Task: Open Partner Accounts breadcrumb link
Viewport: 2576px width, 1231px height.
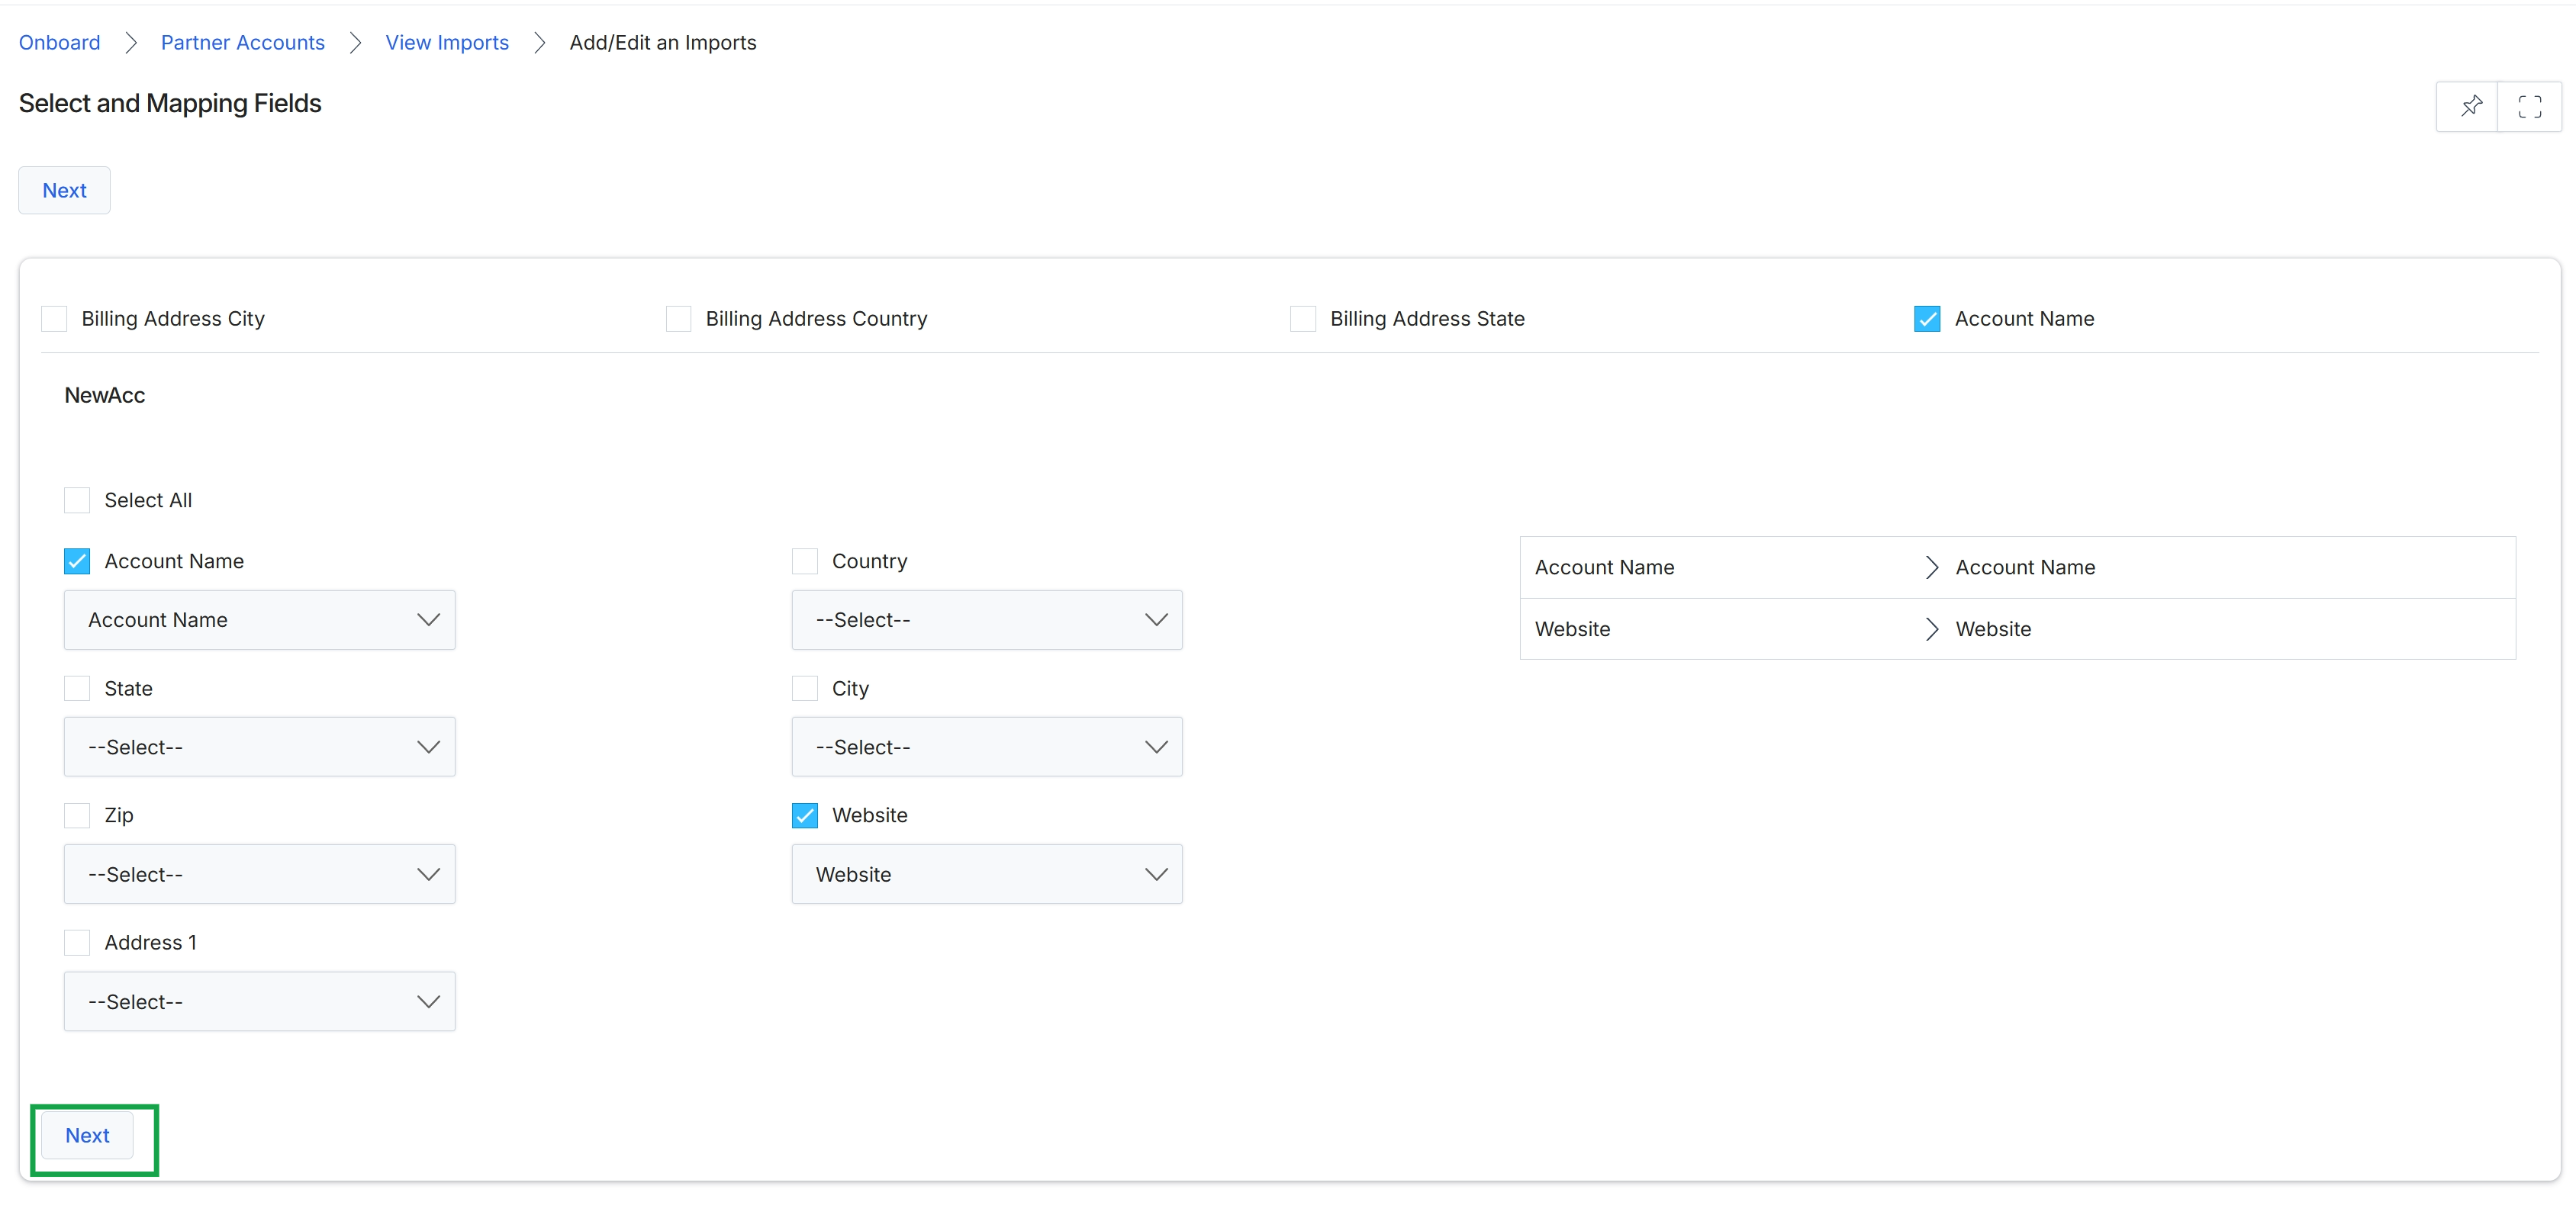Action: (x=242, y=43)
